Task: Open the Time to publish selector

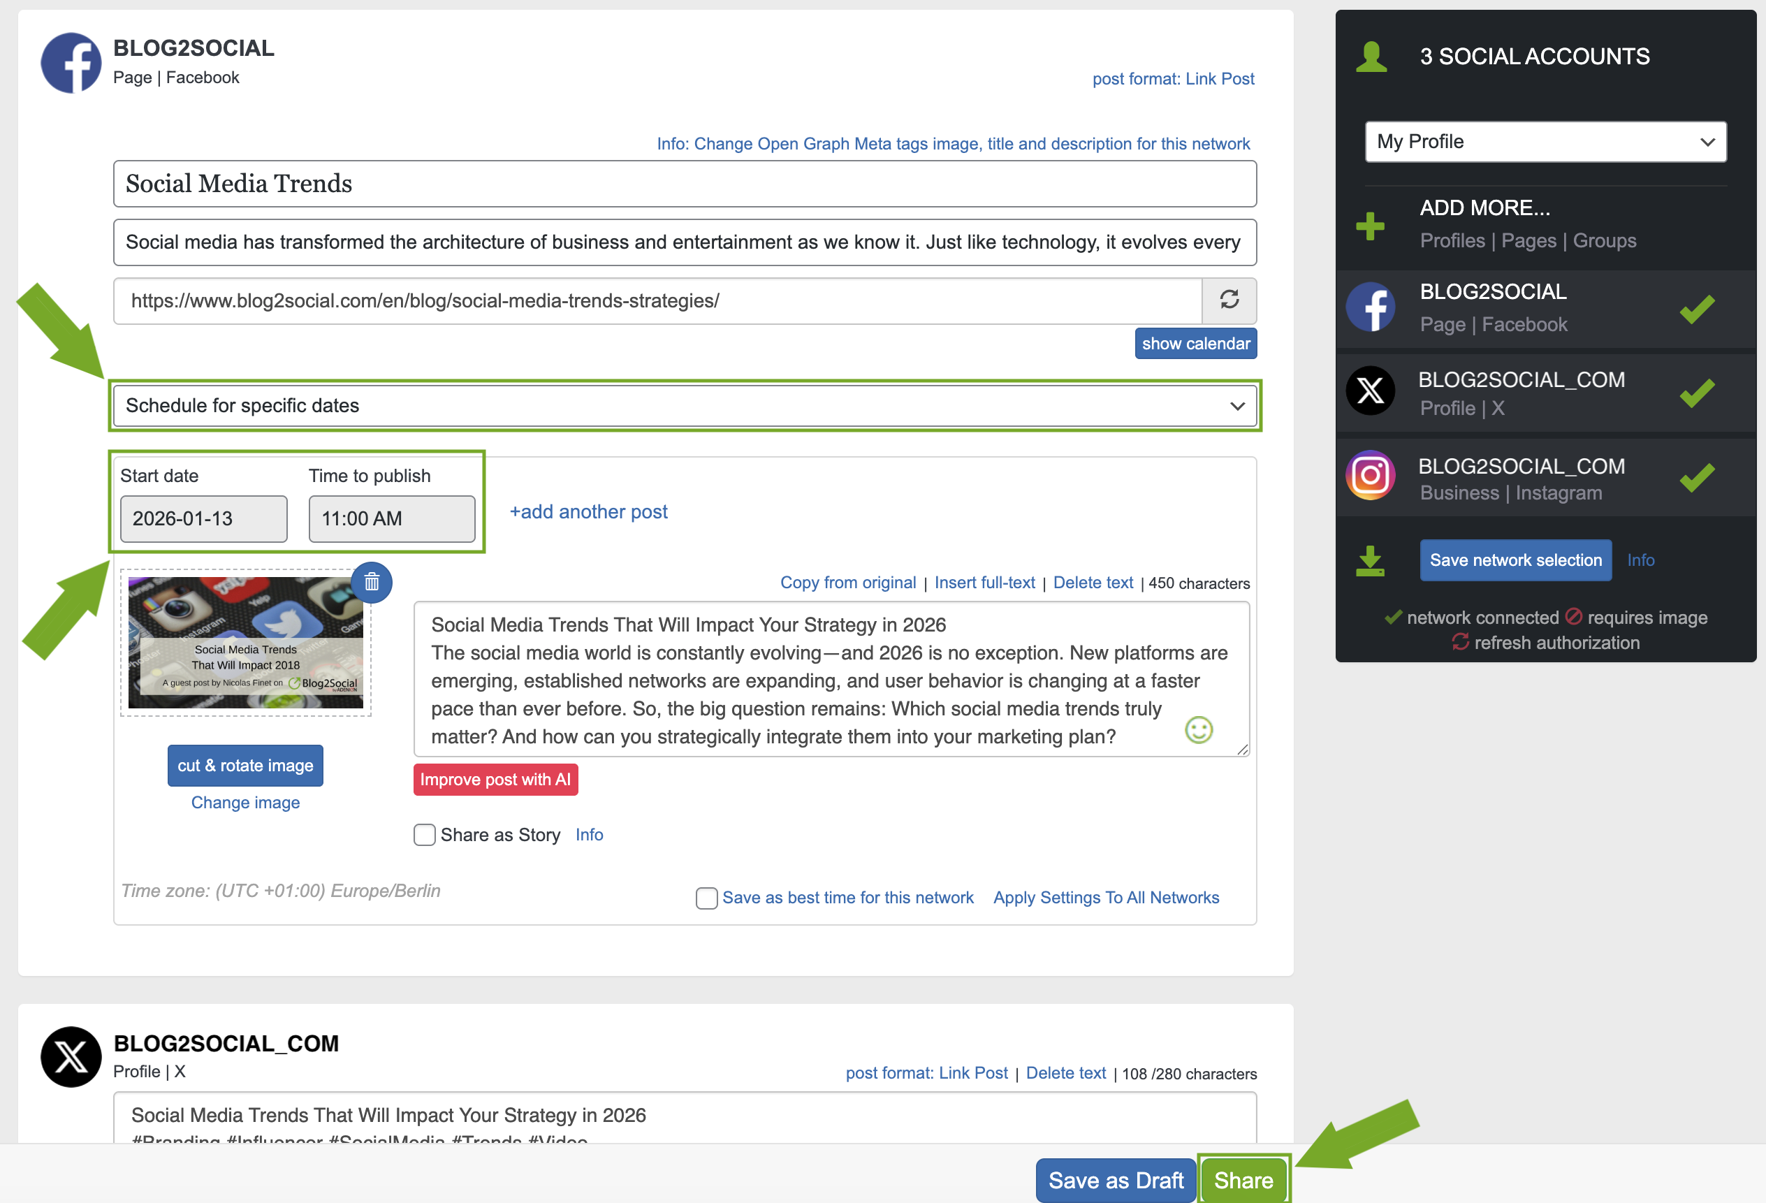Action: [391, 519]
